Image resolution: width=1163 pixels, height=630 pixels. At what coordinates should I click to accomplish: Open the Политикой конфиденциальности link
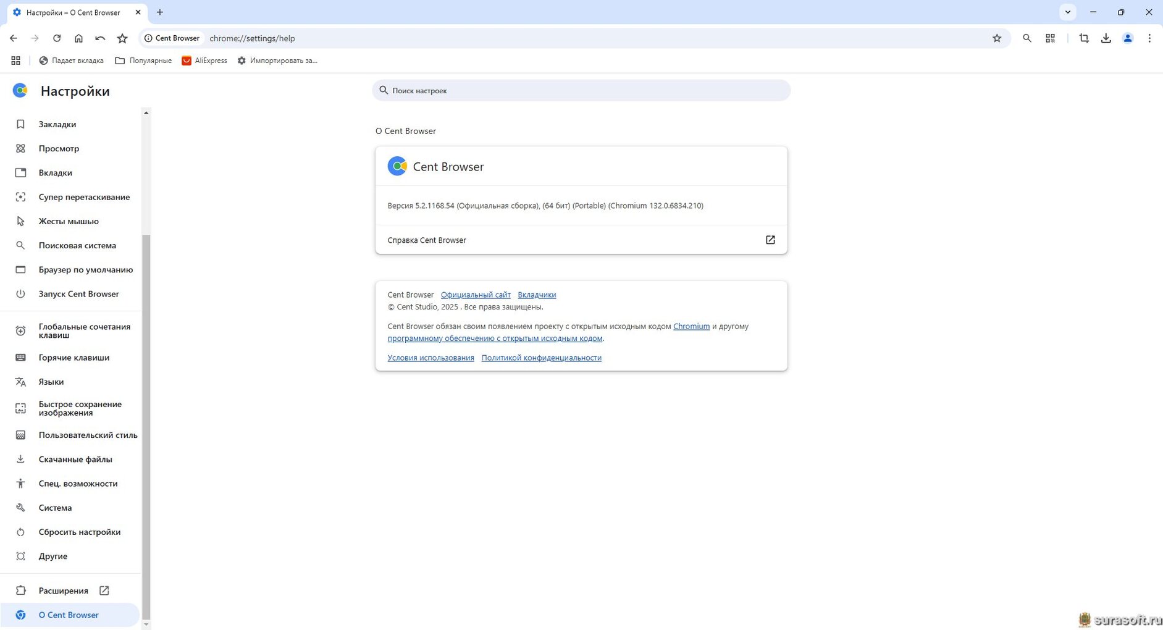541,358
